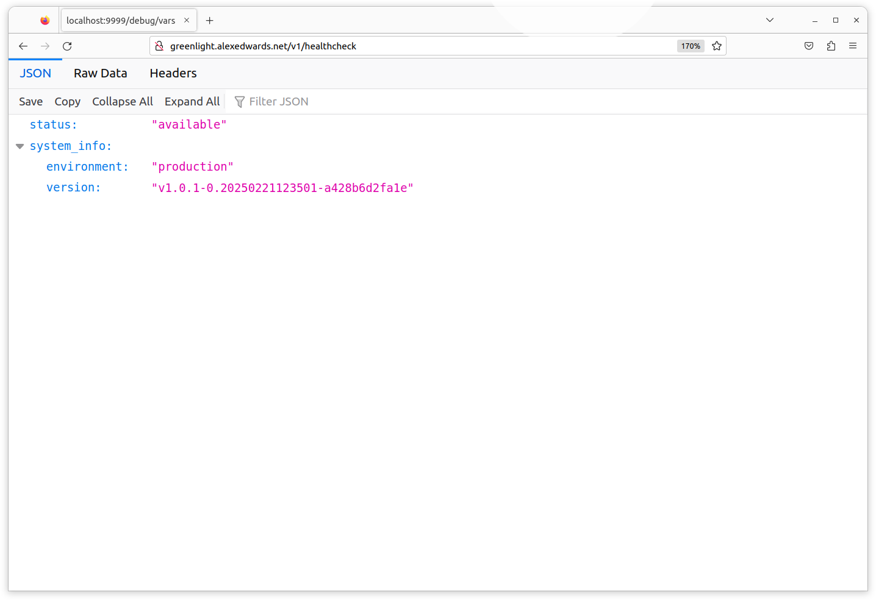Viewport: 876px width, 601px height.
Task: Click the site security lock icon
Action: (x=159, y=46)
